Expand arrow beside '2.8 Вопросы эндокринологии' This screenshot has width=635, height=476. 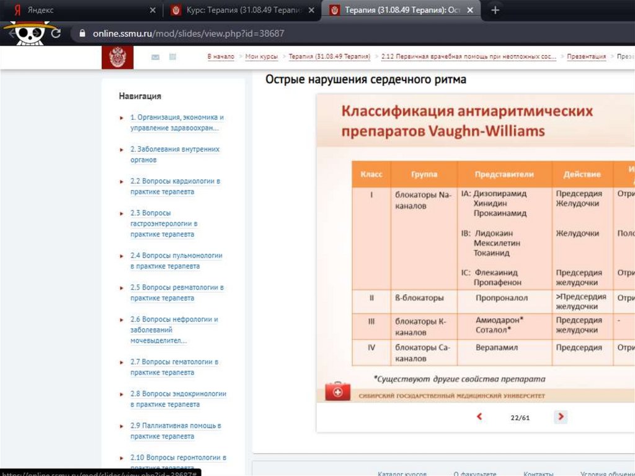(x=122, y=394)
